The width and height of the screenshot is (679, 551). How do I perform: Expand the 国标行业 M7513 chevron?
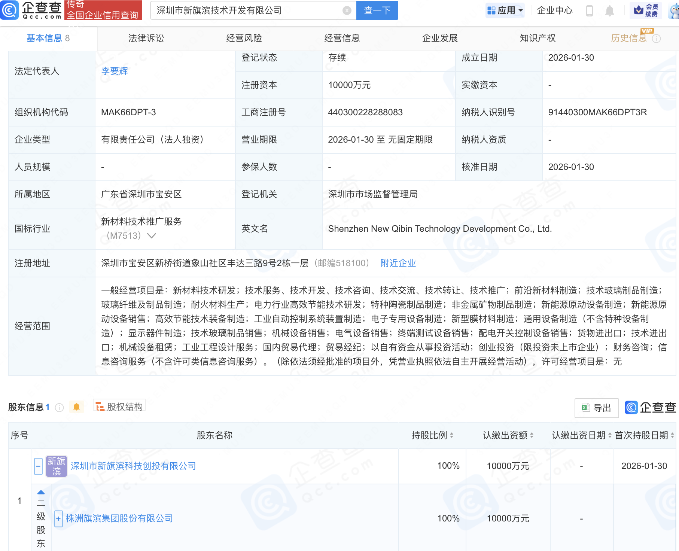click(152, 236)
